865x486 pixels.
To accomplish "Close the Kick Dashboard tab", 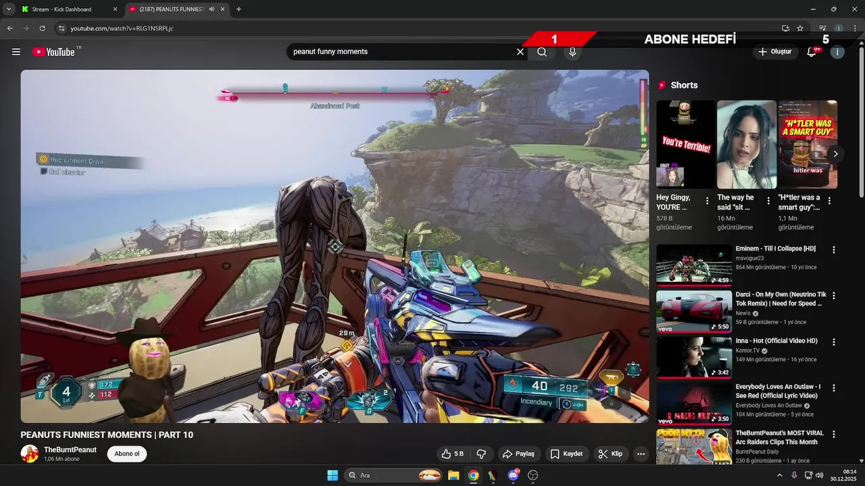I will tap(114, 9).
